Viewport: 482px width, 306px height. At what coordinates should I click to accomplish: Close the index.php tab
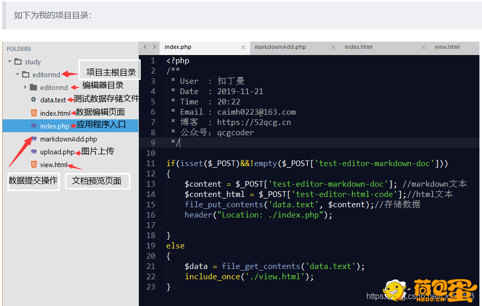(x=243, y=47)
